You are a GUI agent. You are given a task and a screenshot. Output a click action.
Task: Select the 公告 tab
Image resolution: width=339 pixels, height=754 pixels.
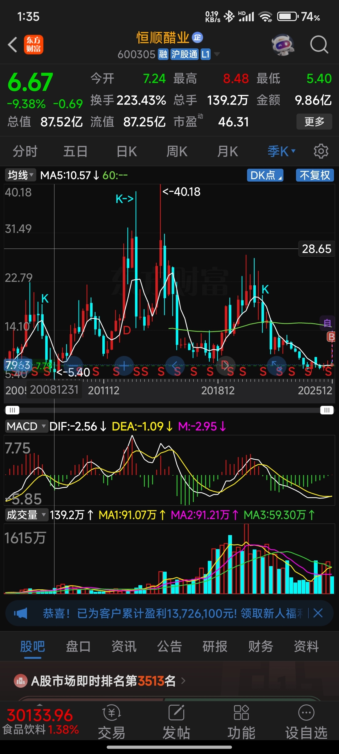(169, 647)
